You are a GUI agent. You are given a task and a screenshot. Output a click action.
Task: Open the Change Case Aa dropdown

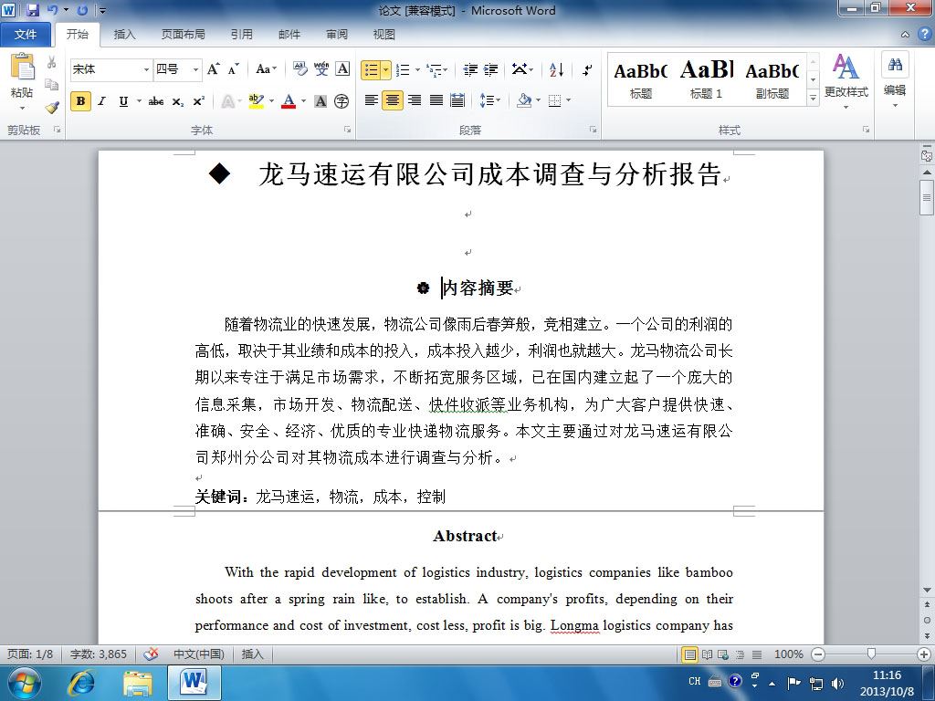(x=266, y=69)
